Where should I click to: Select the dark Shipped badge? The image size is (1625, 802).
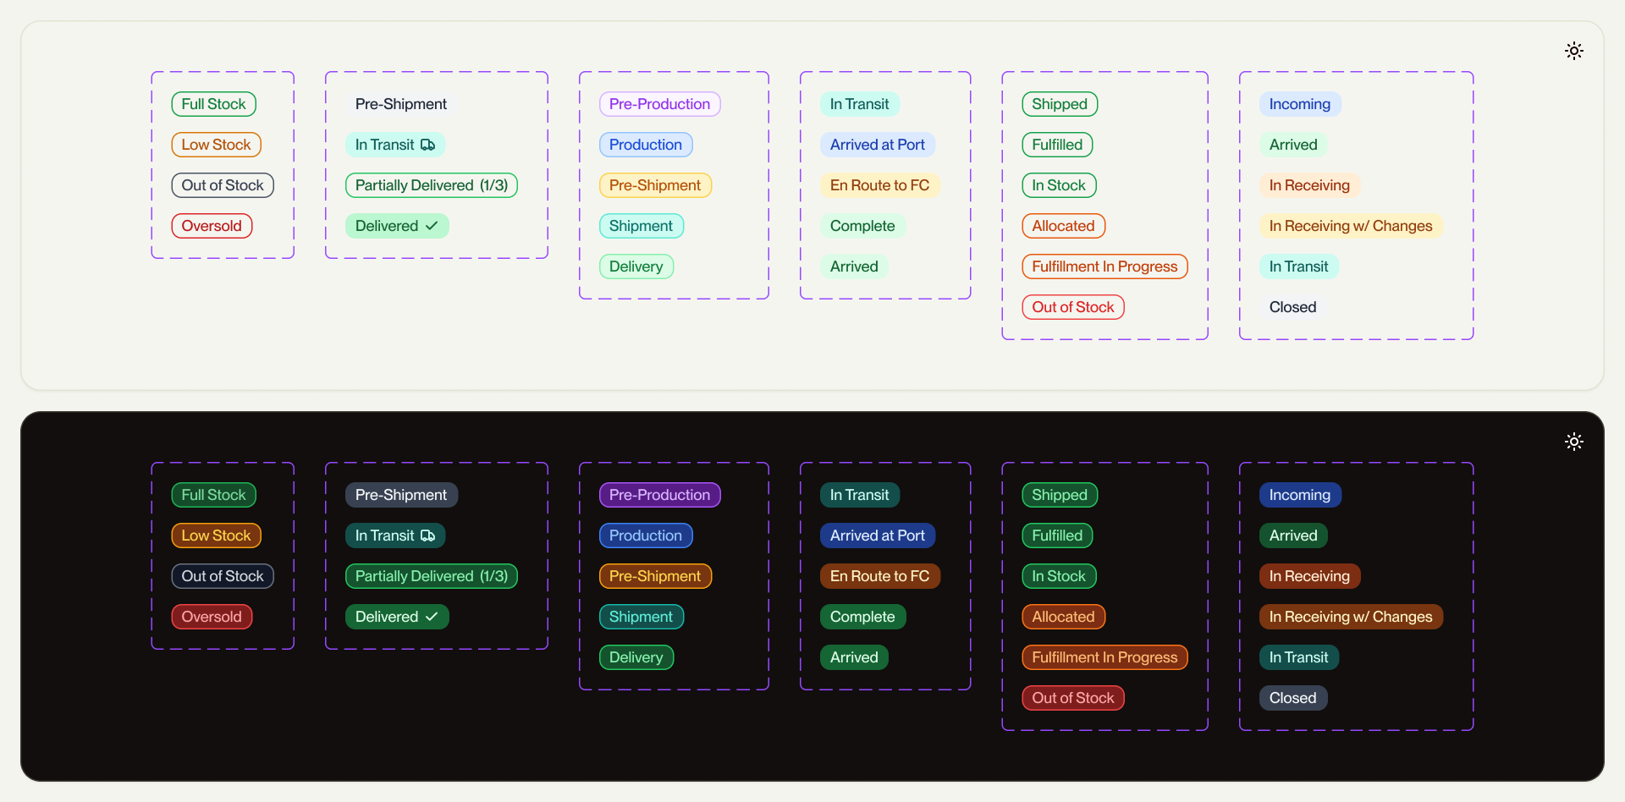(x=1060, y=495)
